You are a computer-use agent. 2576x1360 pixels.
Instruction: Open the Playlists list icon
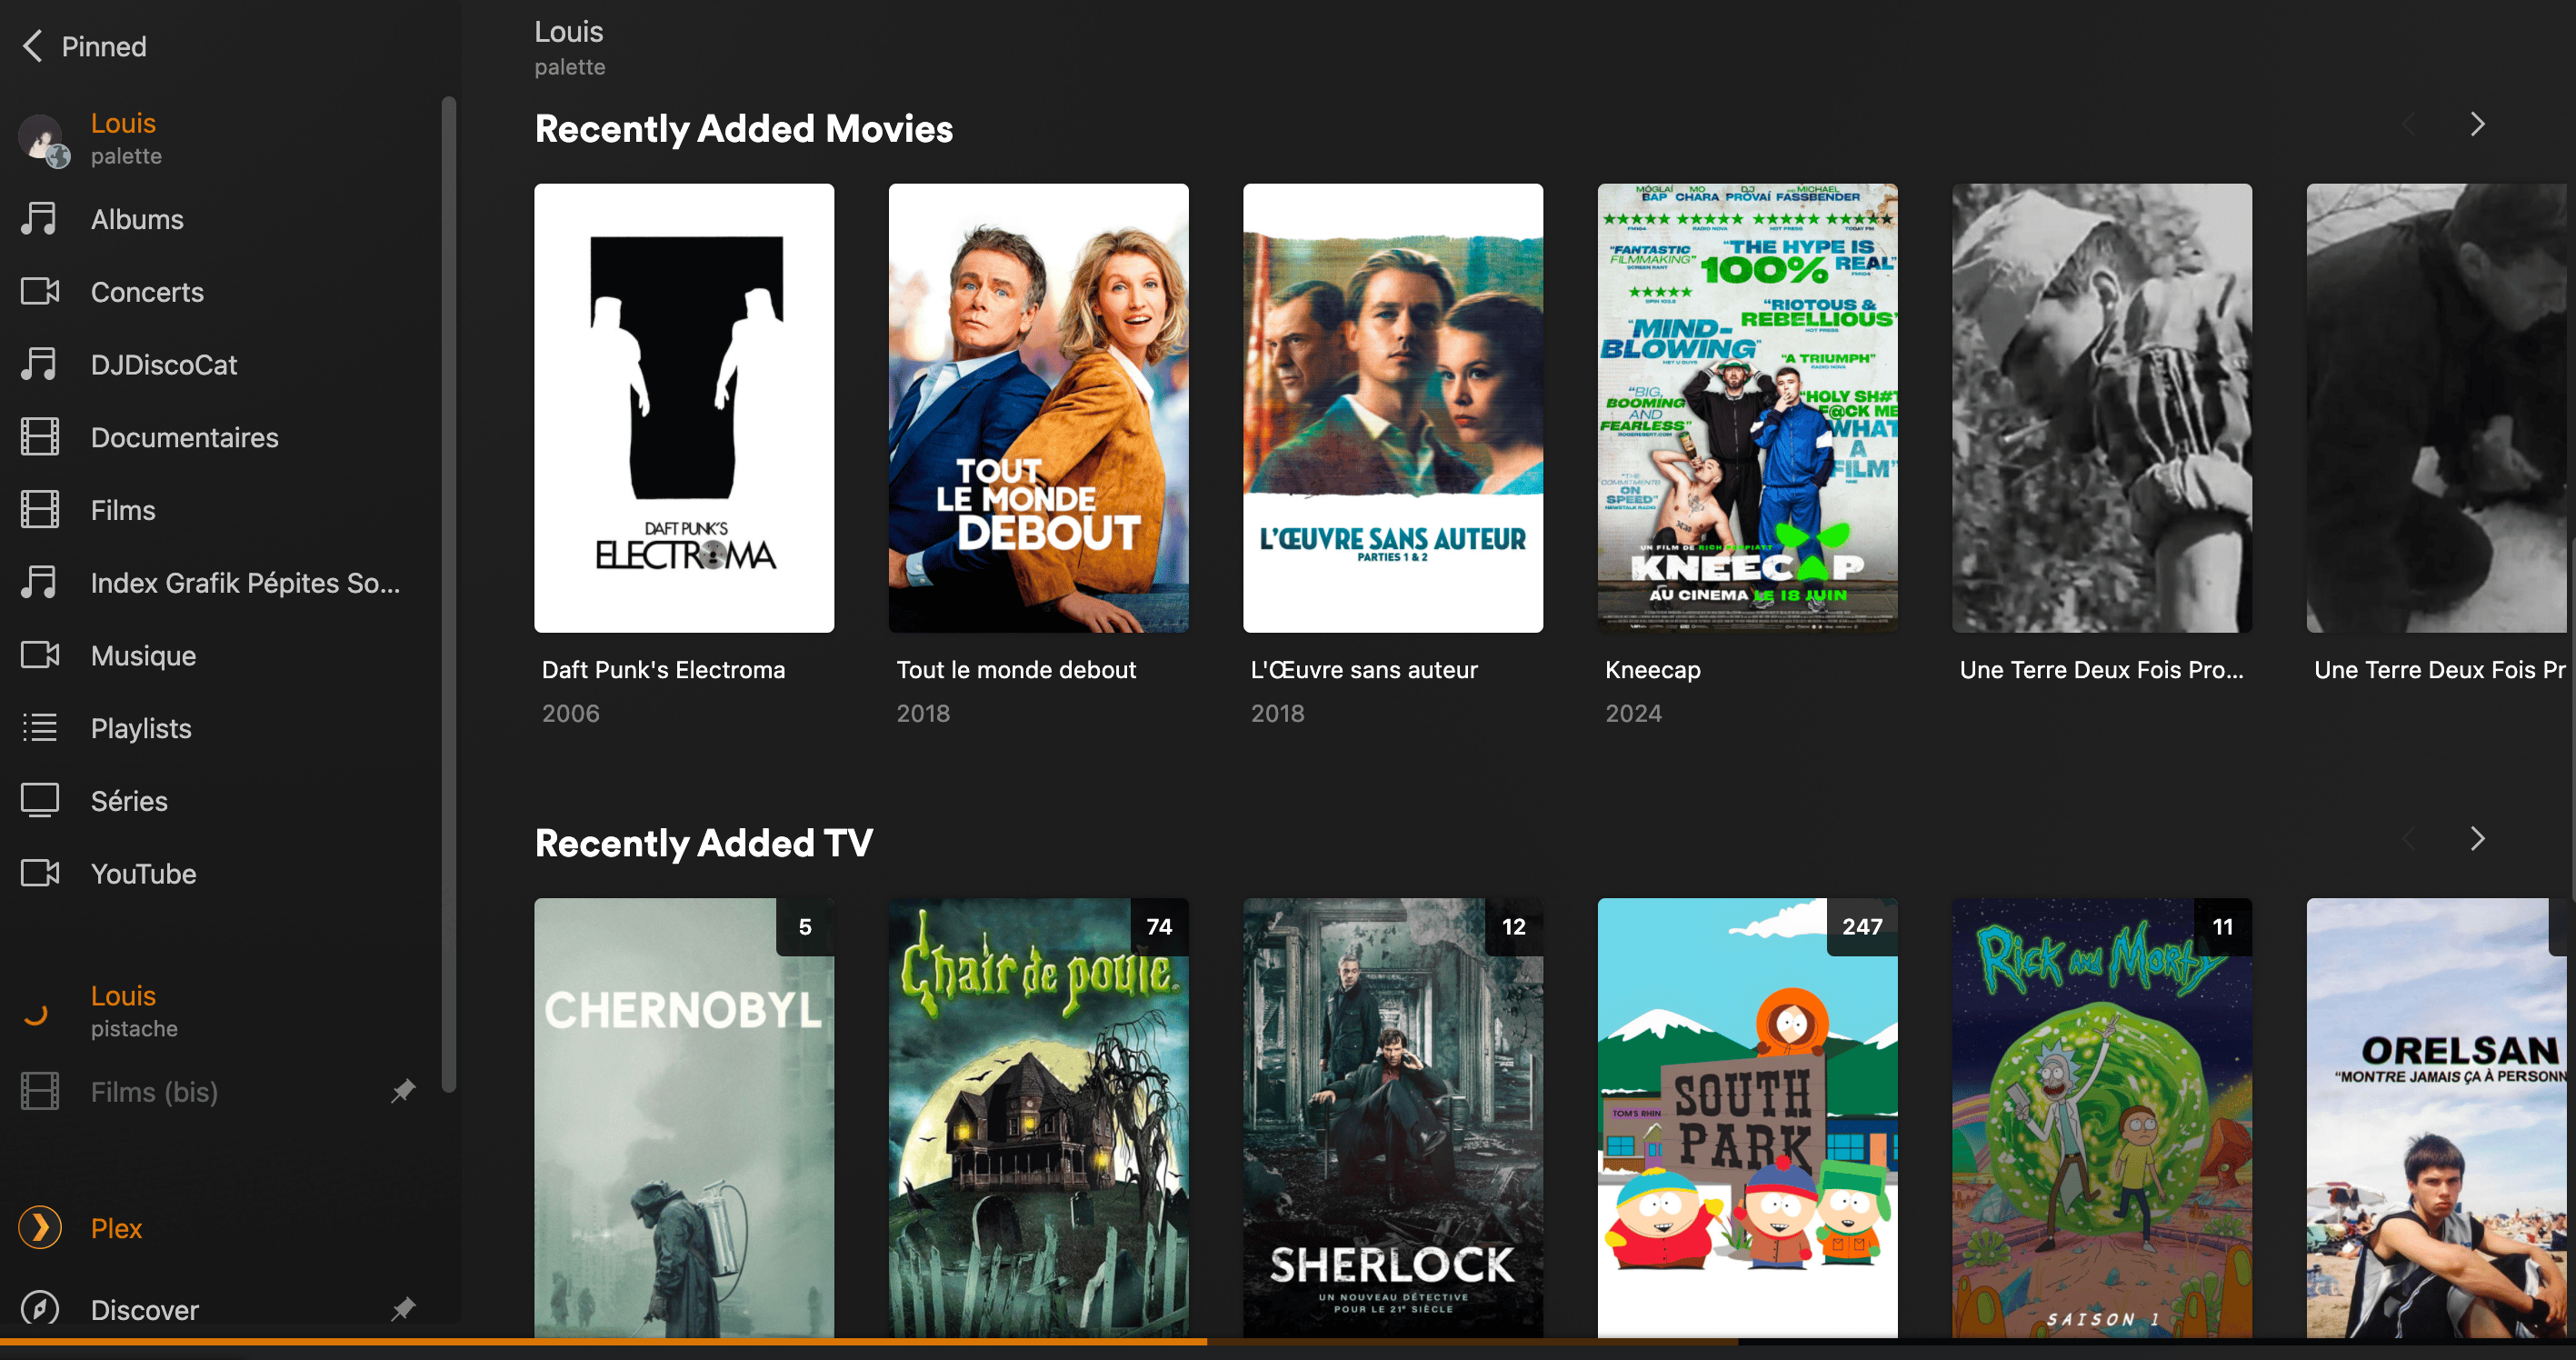coord(40,728)
